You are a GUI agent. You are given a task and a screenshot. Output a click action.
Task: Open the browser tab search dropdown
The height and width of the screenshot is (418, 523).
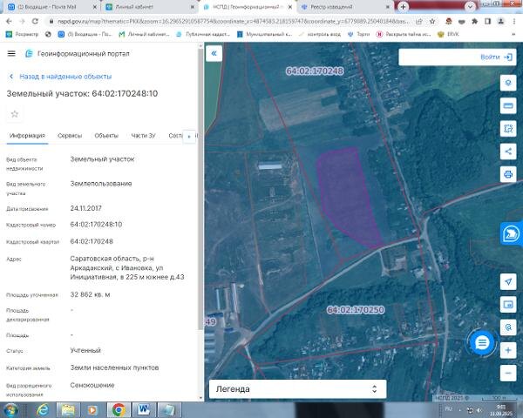pos(470,7)
